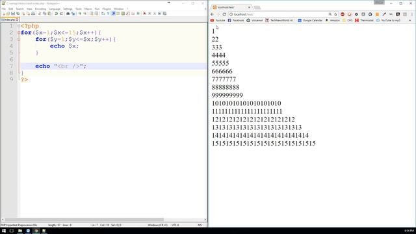Click the Redo arrow in Notepad++ toolbar
Image resolution: width=416 pixels, height=234 pixels.
pyautogui.click(x=61, y=14)
